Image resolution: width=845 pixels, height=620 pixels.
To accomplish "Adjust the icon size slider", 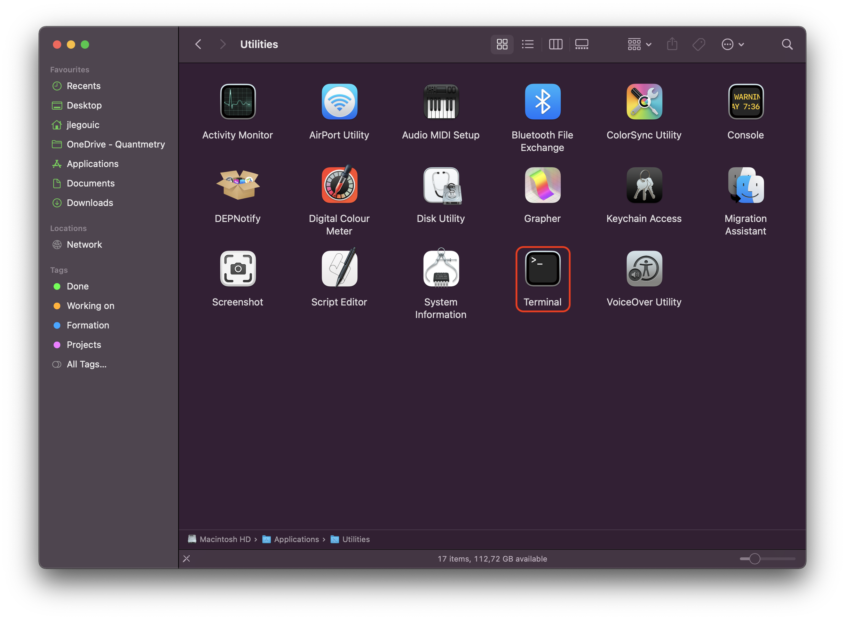I will pos(767,559).
